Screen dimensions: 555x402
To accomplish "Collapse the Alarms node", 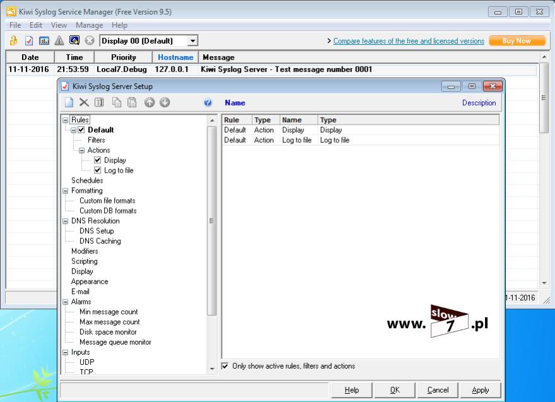I will (66, 302).
